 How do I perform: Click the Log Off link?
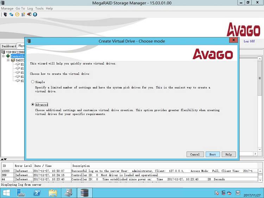[x=249, y=41]
